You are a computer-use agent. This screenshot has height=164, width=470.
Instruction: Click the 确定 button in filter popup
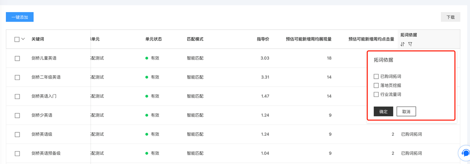[x=383, y=112]
